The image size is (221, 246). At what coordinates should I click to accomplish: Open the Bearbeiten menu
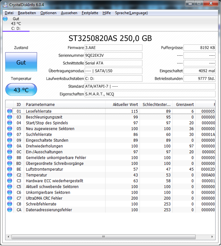(x=27, y=13)
